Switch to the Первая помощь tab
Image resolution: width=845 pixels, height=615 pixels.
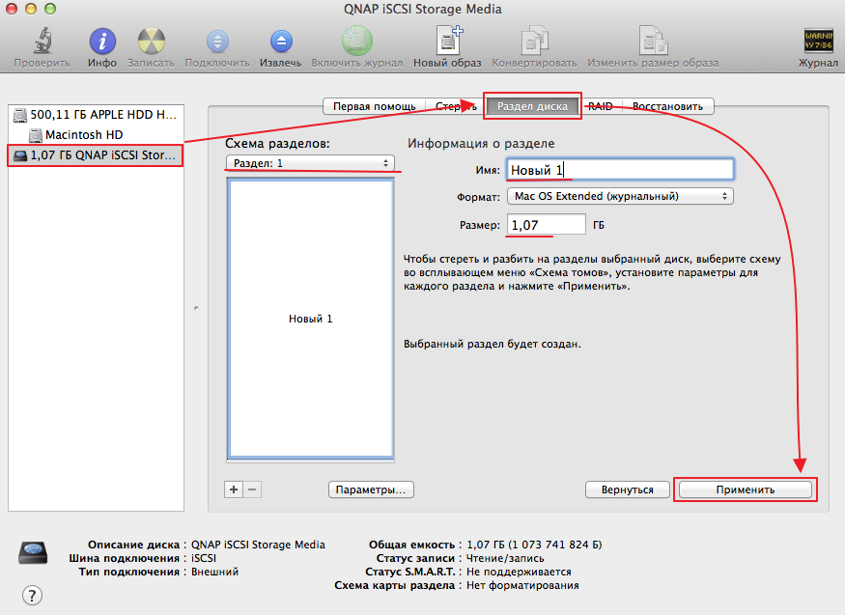(374, 106)
